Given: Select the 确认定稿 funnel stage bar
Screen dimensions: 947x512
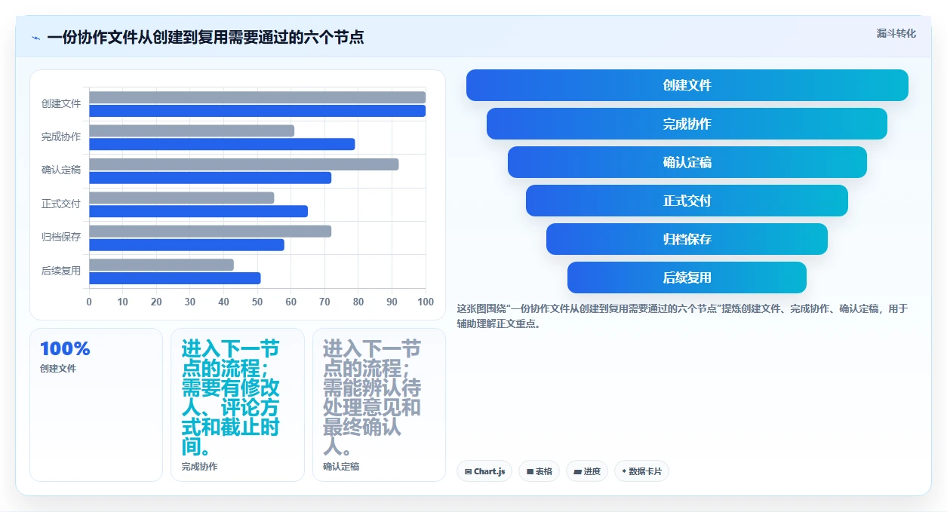Looking at the screenshot, I should tap(687, 162).
